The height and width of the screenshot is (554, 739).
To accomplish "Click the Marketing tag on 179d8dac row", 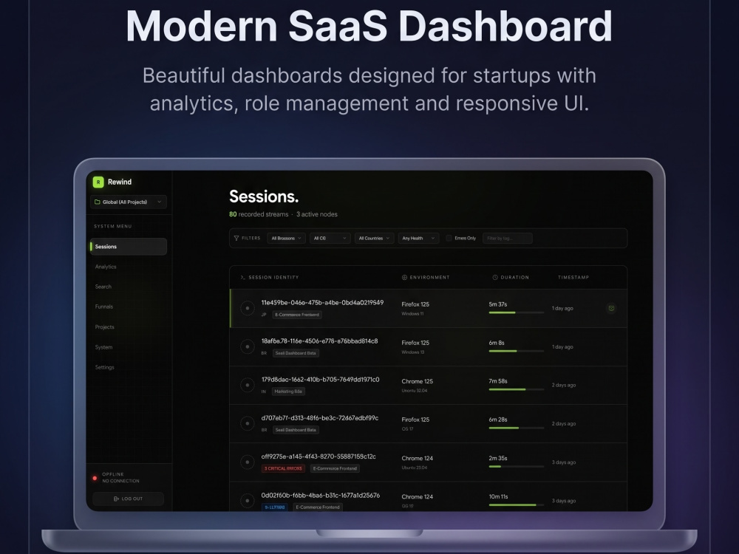I will point(288,391).
